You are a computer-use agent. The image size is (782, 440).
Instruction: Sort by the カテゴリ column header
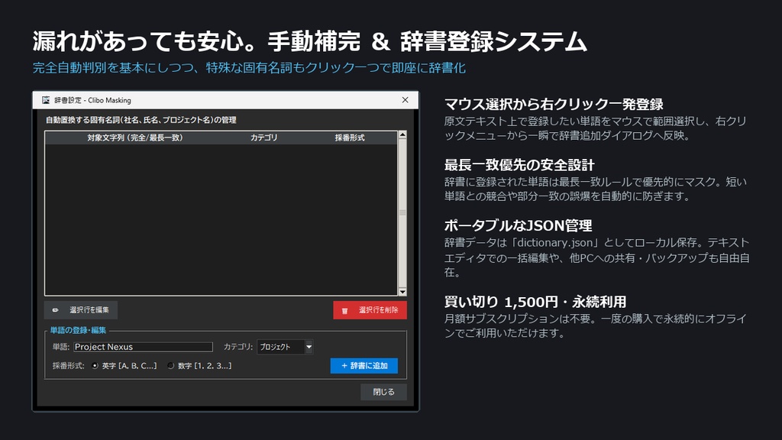tap(263, 137)
